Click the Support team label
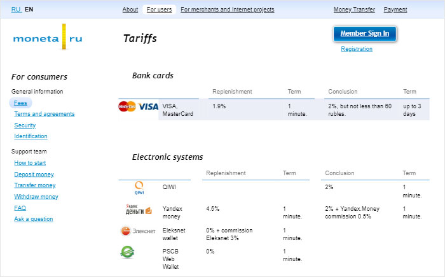 (29, 152)
